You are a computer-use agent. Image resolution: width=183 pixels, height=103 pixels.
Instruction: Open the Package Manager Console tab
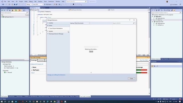pyautogui.click(x=57, y=96)
